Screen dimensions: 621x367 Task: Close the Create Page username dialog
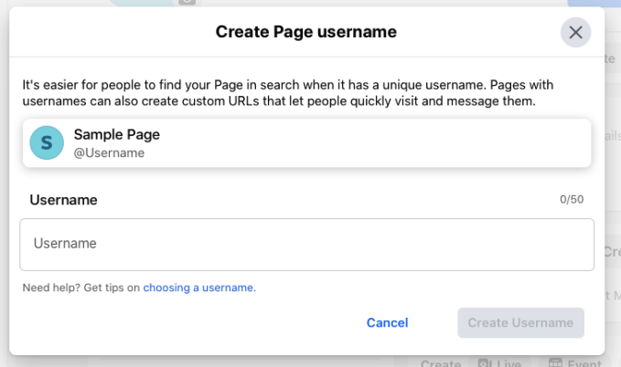click(575, 33)
